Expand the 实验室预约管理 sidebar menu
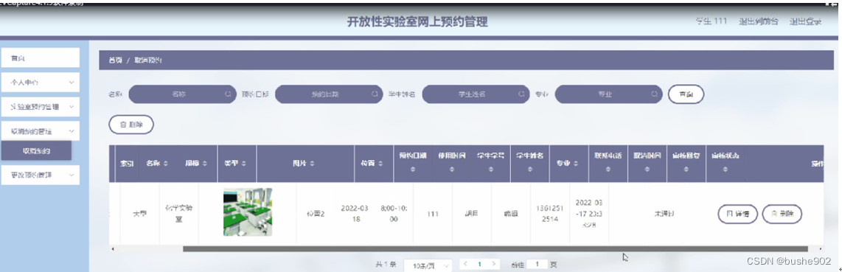842x272 pixels. (41, 107)
